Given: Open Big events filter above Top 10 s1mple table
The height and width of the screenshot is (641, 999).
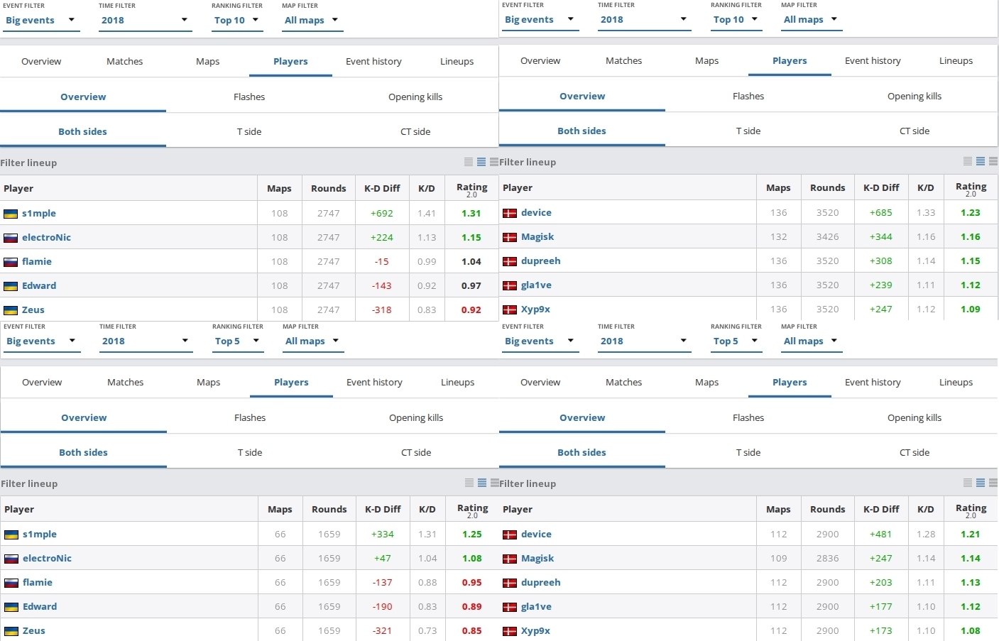Looking at the screenshot, I should pyautogui.click(x=40, y=21).
